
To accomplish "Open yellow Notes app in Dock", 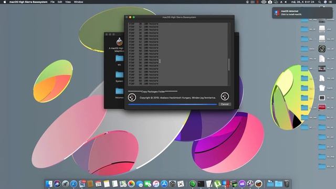I will (107, 184).
